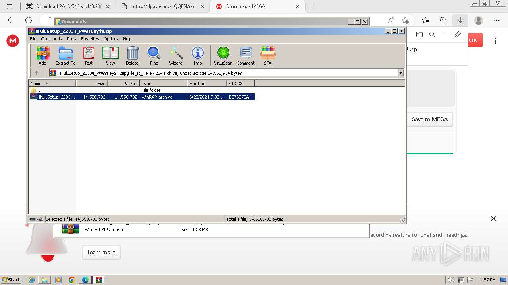Open the browser Favorites list icon

click(x=425, y=20)
